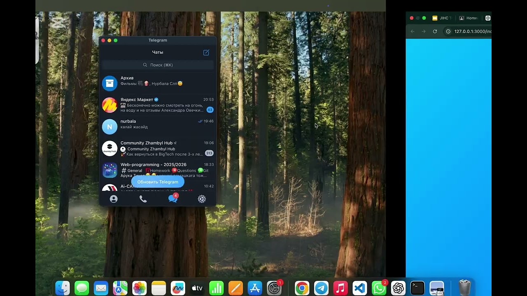Screen dimensions: 527x296
Task: Open Notes from the Dock
Action: pos(159,288)
